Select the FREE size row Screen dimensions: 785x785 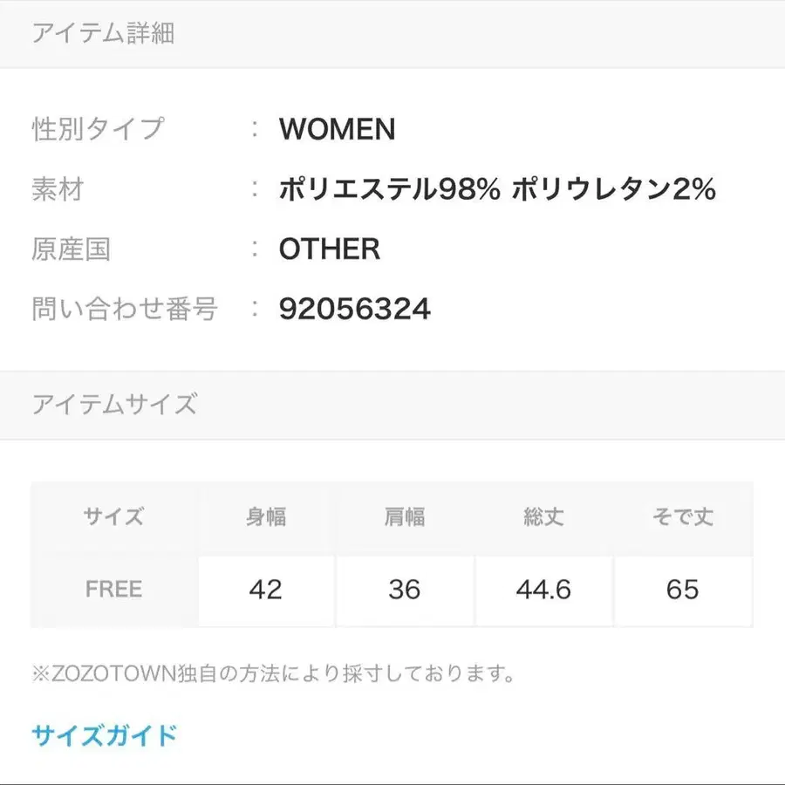coord(112,590)
